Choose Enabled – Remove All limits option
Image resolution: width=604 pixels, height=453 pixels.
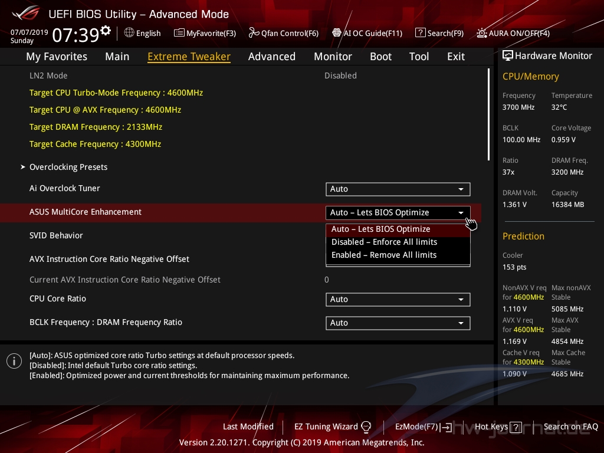coord(398,255)
